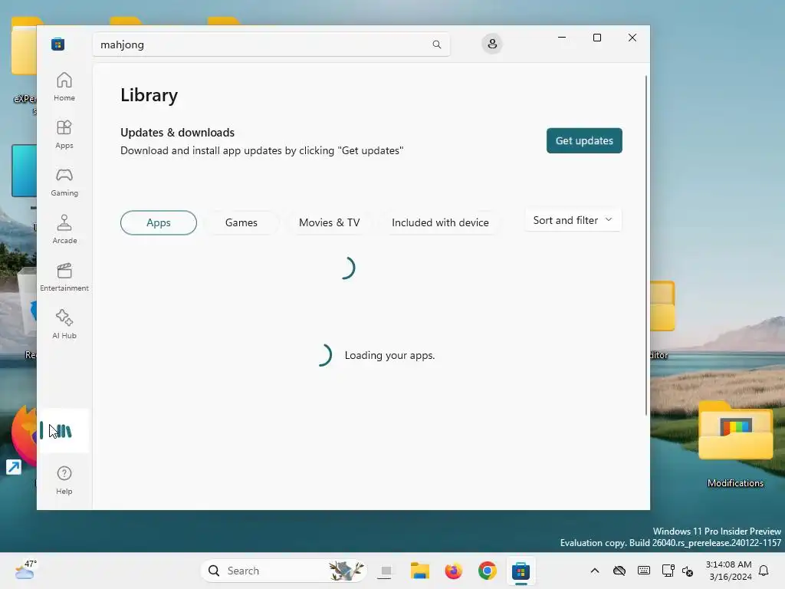Select the Apps filter tab
785x589 pixels.
click(x=158, y=222)
